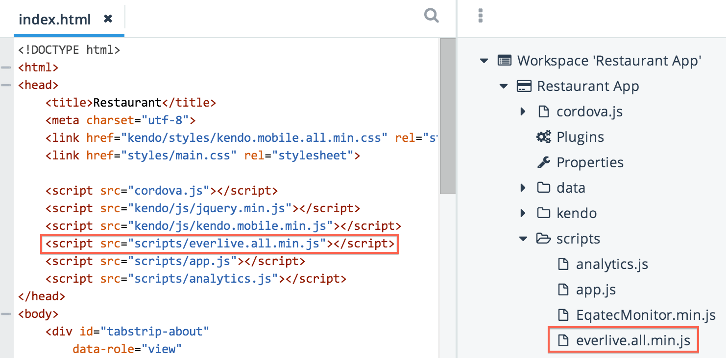This screenshot has width=726, height=358.
Task: Click the Properties wrench icon
Action: point(544,162)
